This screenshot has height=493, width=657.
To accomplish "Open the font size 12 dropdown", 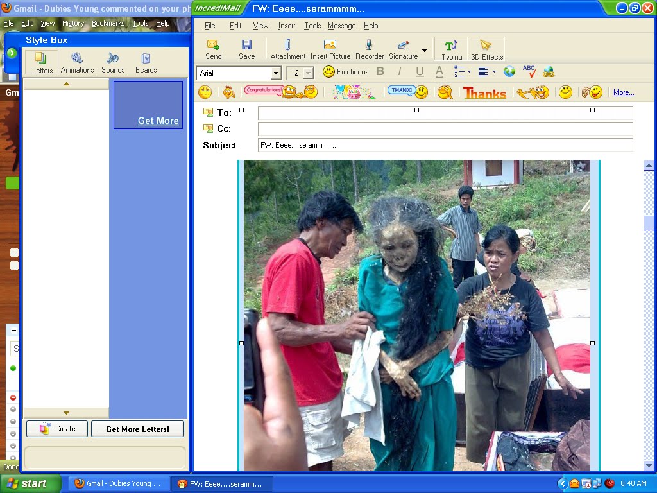I will (309, 73).
